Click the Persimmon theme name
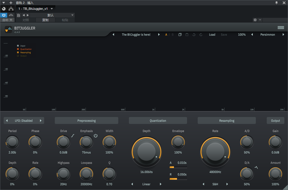 268,35
